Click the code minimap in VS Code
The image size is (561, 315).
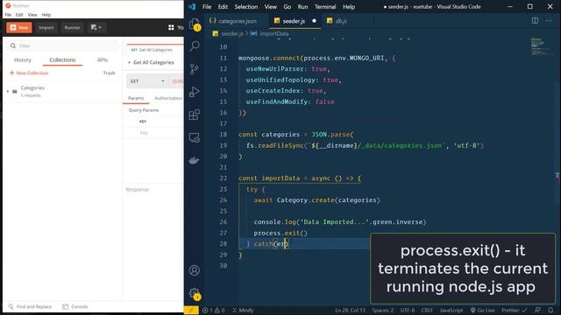tap(542, 46)
